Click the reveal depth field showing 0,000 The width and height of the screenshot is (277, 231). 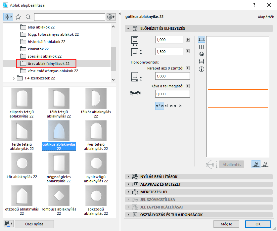click(172, 94)
